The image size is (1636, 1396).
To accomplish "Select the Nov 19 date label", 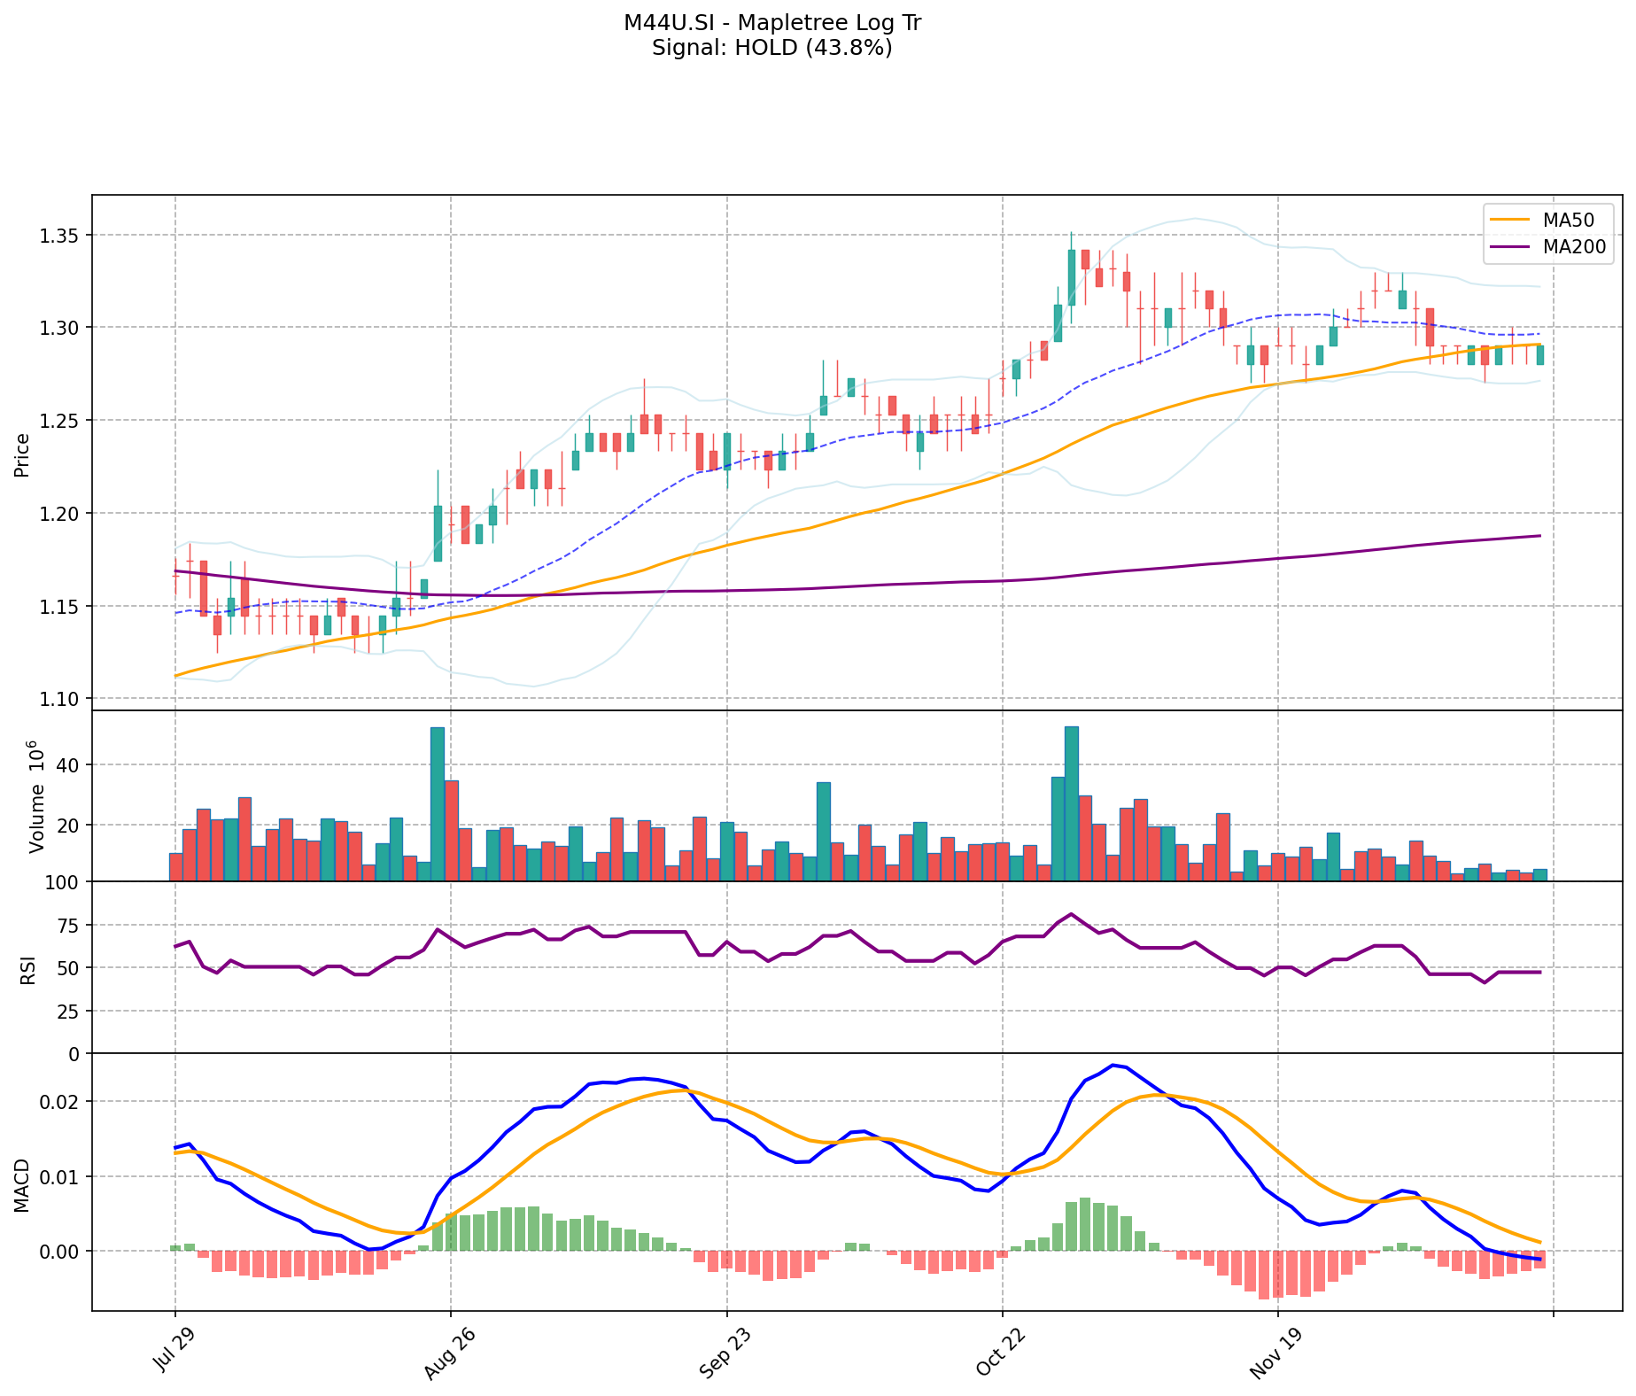I will click(x=1275, y=1353).
